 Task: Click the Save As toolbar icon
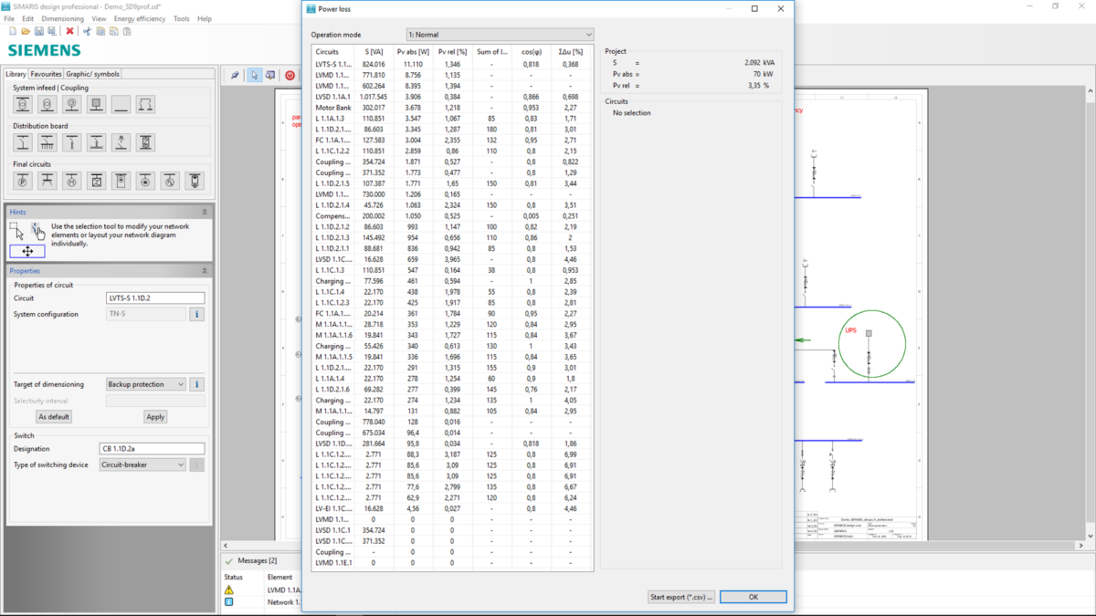pyautogui.click(x=52, y=31)
